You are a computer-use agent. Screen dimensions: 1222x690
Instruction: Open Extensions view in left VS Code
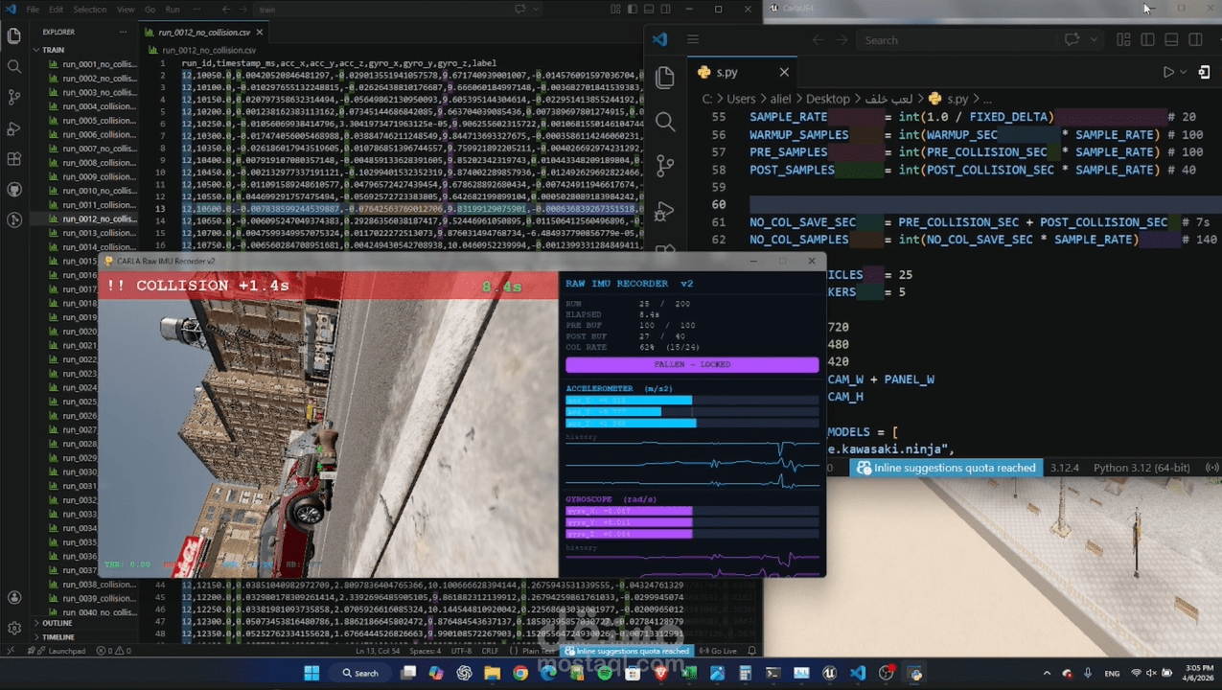point(14,159)
